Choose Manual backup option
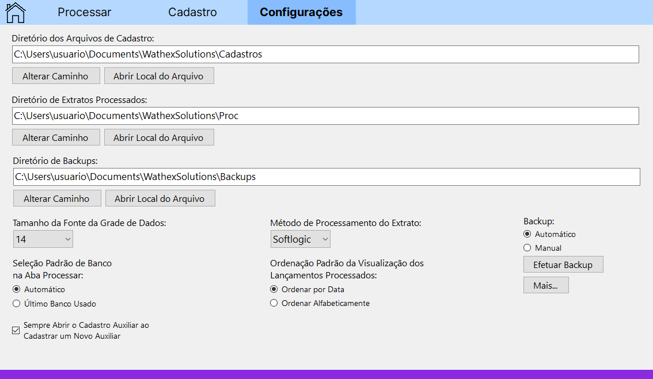The image size is (653, 379). click(527, 248)
